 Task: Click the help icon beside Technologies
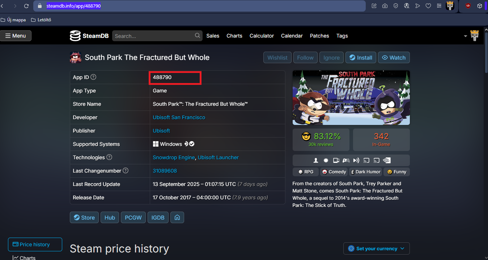(109, 157)
